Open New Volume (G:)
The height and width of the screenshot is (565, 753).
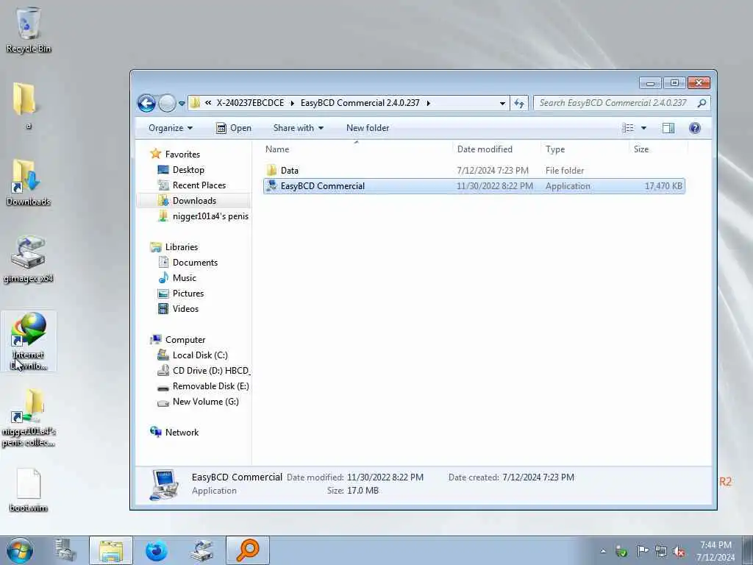coord(199,401)
